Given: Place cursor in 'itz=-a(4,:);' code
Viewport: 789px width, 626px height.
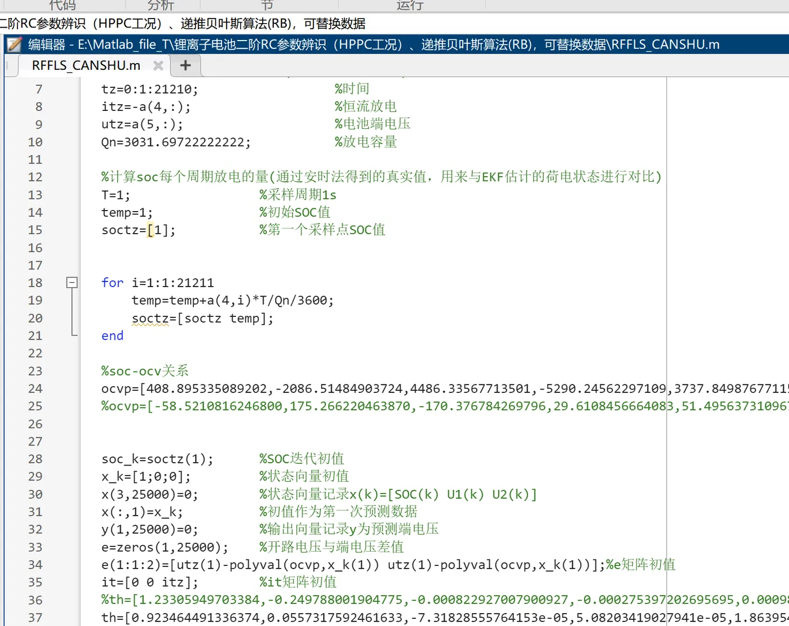Looking at the screenshot, I should click(146, 106).
